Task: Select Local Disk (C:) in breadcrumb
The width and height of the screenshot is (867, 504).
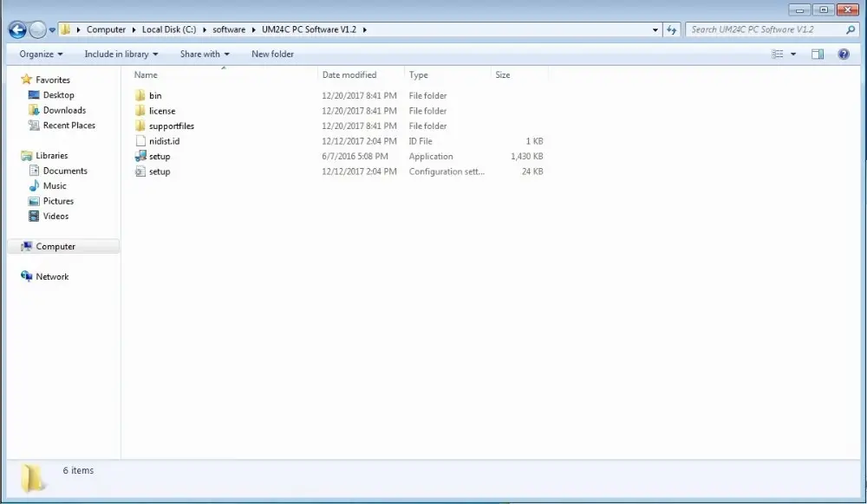Action: point(169,29)
